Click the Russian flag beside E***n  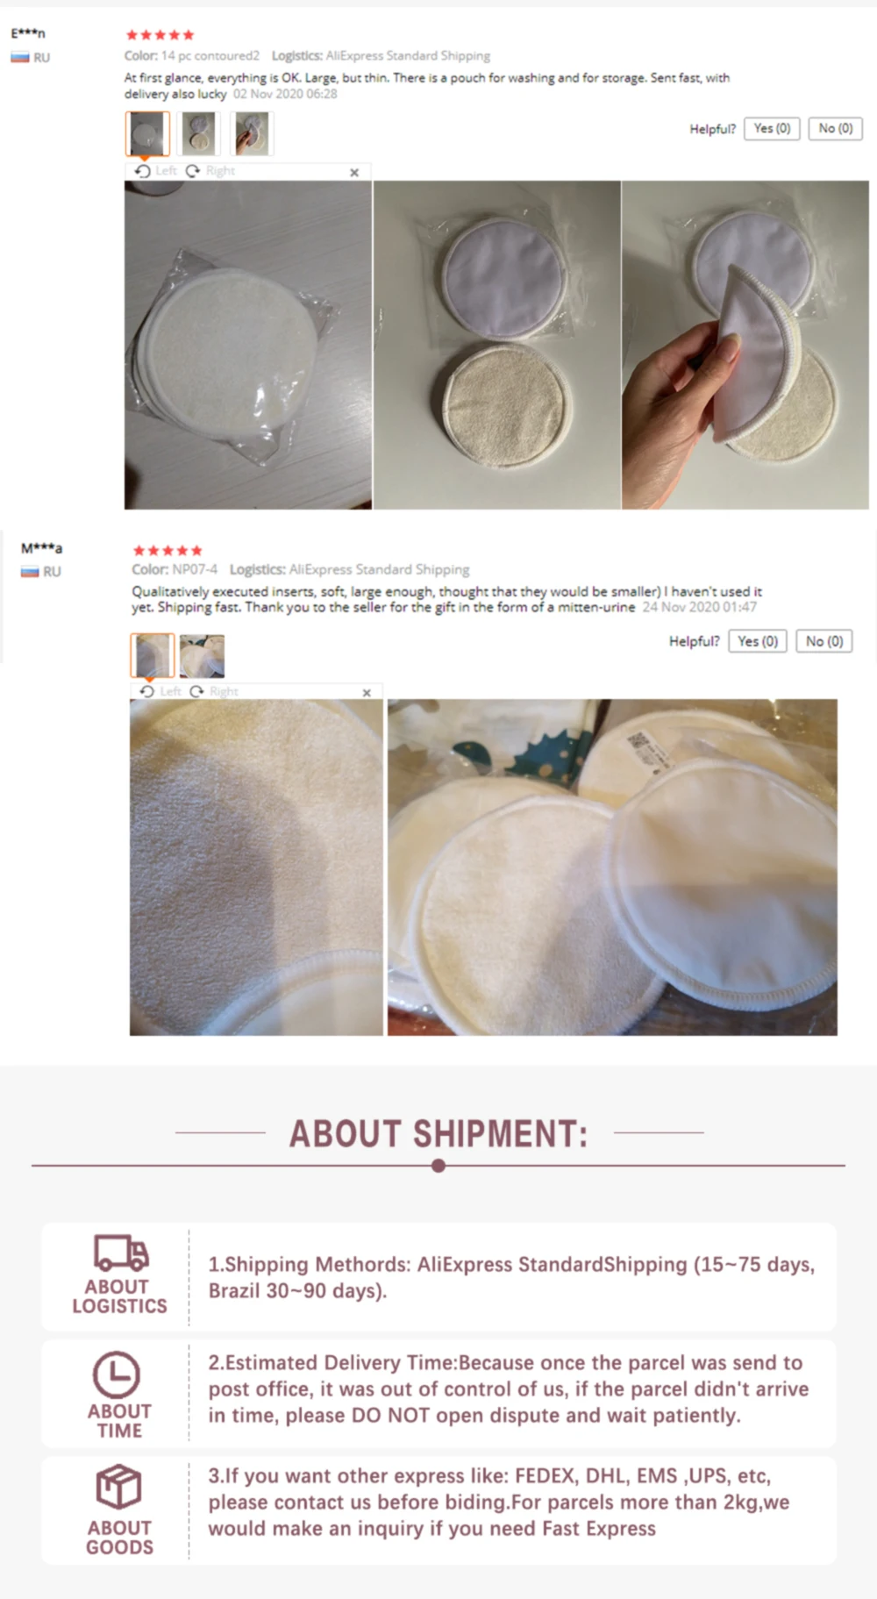[20, 58]
